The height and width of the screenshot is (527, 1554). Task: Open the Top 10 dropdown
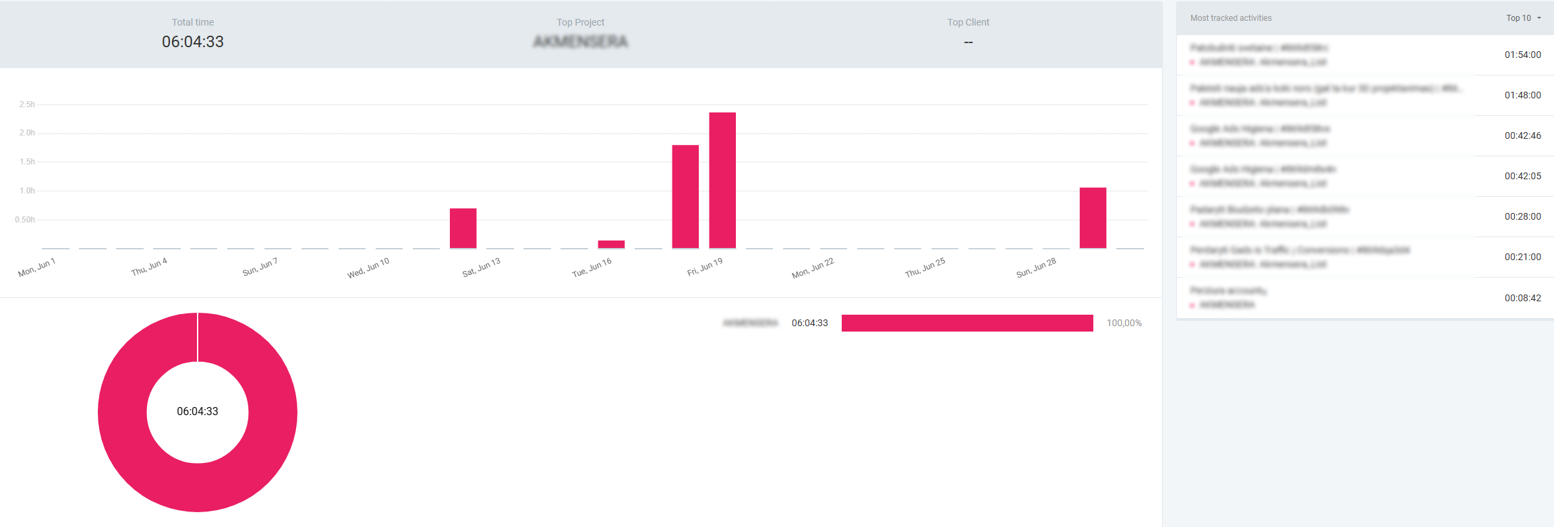coord(1524,18)
